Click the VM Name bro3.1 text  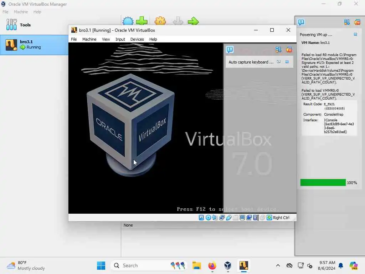pos(315,43)
